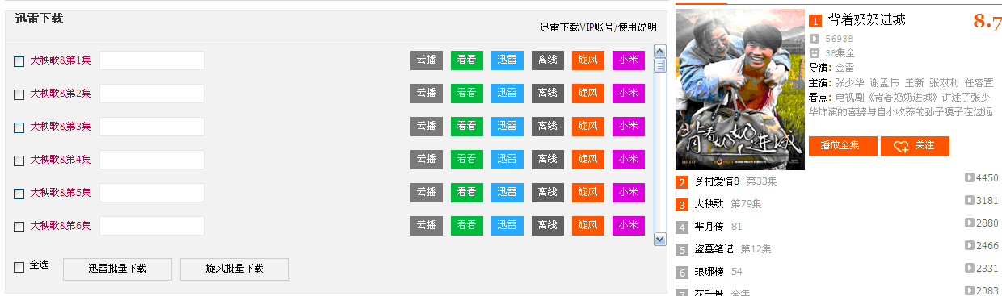Click the input field beside 大秧歌&第2集
The image size is (1002, 296).
pos(152,94)
